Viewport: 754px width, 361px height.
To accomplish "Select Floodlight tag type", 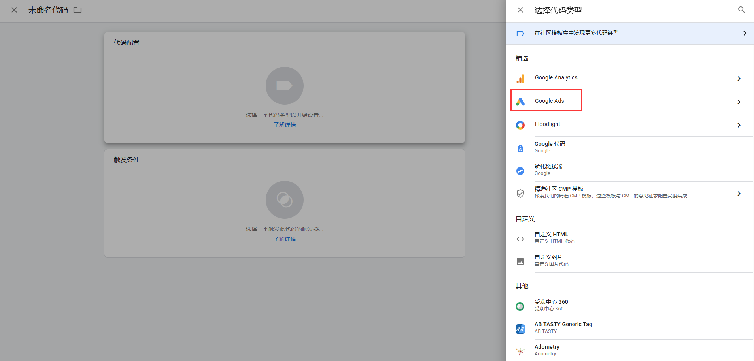I will [630, 125].
